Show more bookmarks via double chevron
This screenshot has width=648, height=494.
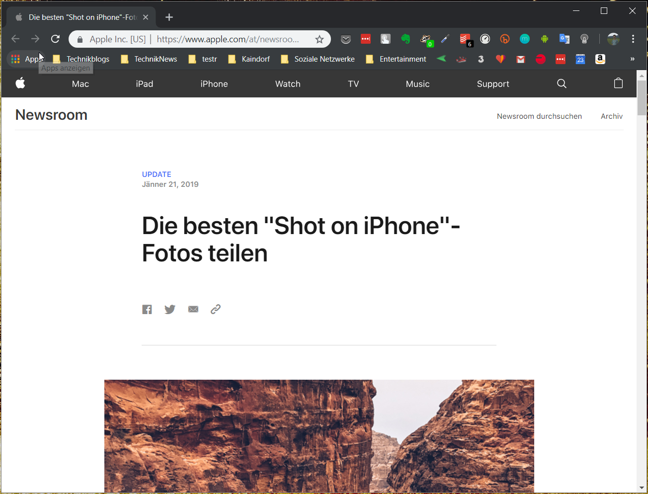point(632,59)
